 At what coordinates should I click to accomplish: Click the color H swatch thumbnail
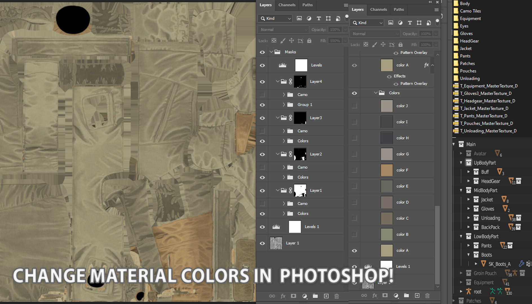click(x=387, y=138)
